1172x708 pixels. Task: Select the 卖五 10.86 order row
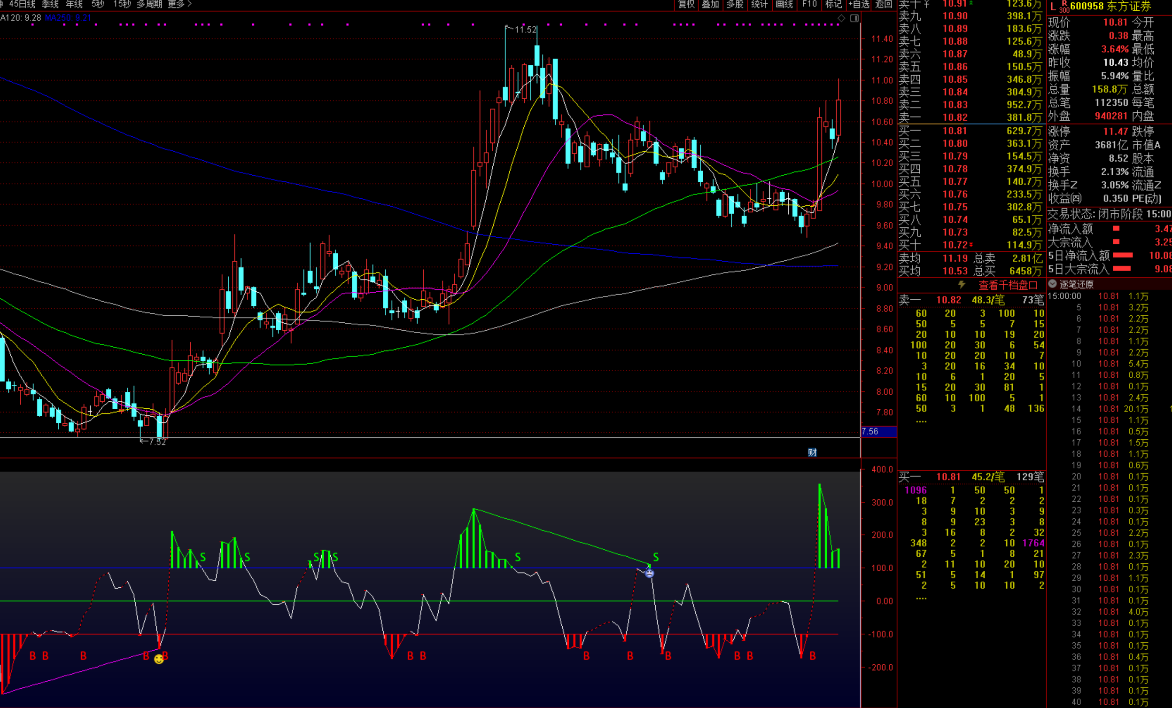(x=970, y=67)
